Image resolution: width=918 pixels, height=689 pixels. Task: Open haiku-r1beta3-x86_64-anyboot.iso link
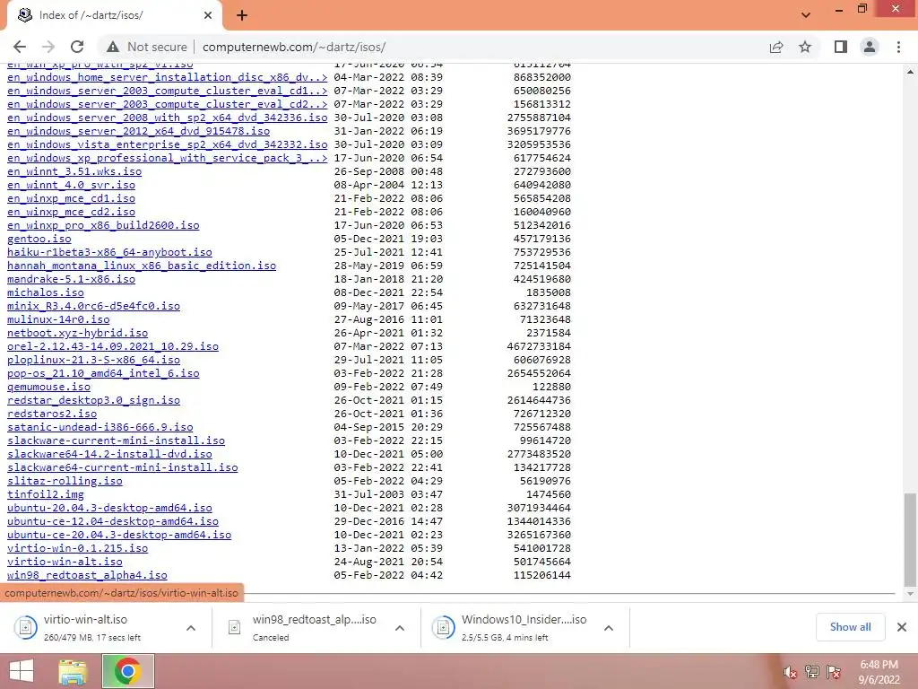coord(109,252)
